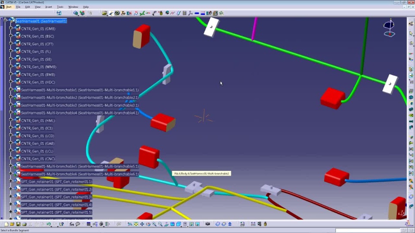Select CNTR_Gen_01 (SB) in tree

36,60
